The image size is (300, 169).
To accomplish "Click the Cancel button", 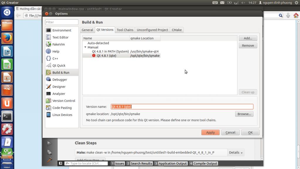I will [x=230, y=132].
